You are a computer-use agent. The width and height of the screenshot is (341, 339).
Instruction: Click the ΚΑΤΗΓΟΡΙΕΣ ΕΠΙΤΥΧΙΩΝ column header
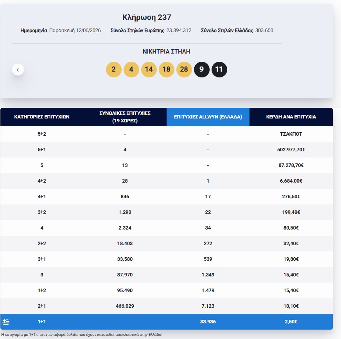coord(42,117)
